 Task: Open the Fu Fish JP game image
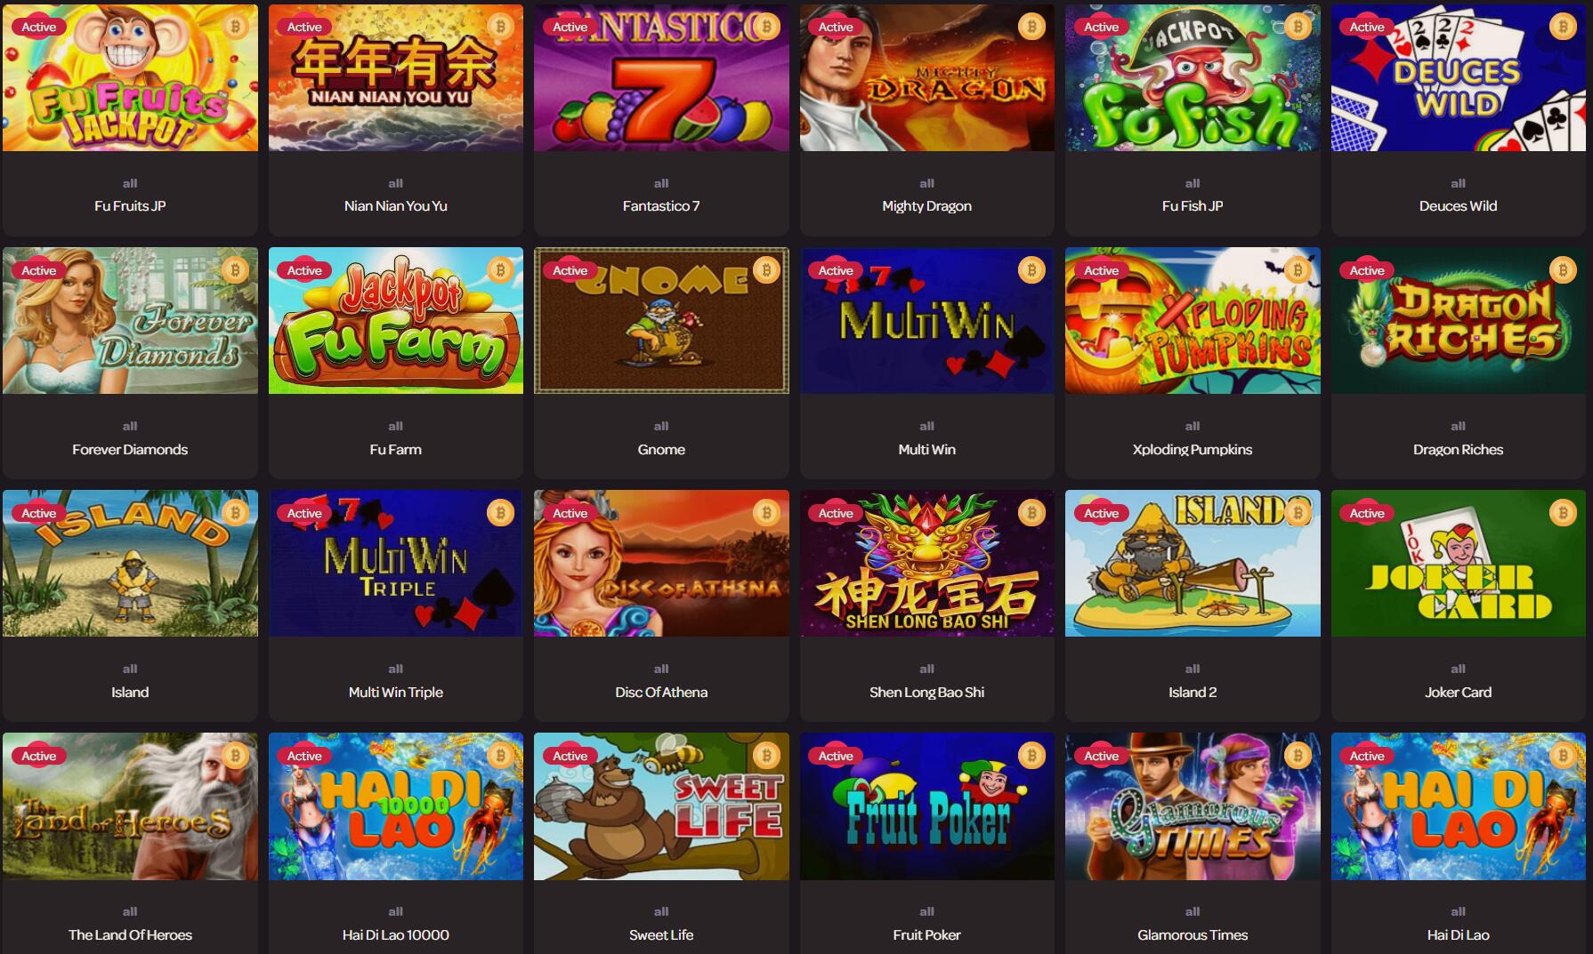coord(1193,77)
